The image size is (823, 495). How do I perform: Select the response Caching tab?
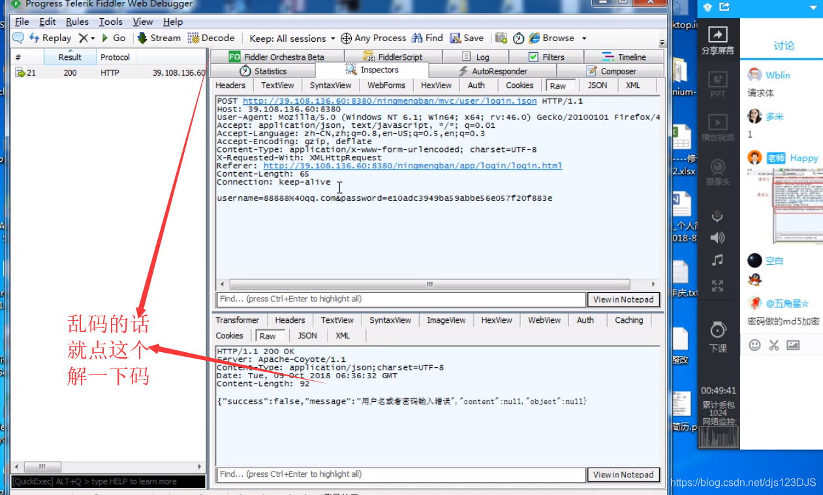(x=629, y=320)
